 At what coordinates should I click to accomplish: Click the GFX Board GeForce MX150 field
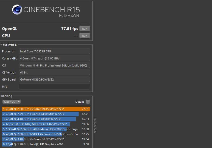[54, 80]
